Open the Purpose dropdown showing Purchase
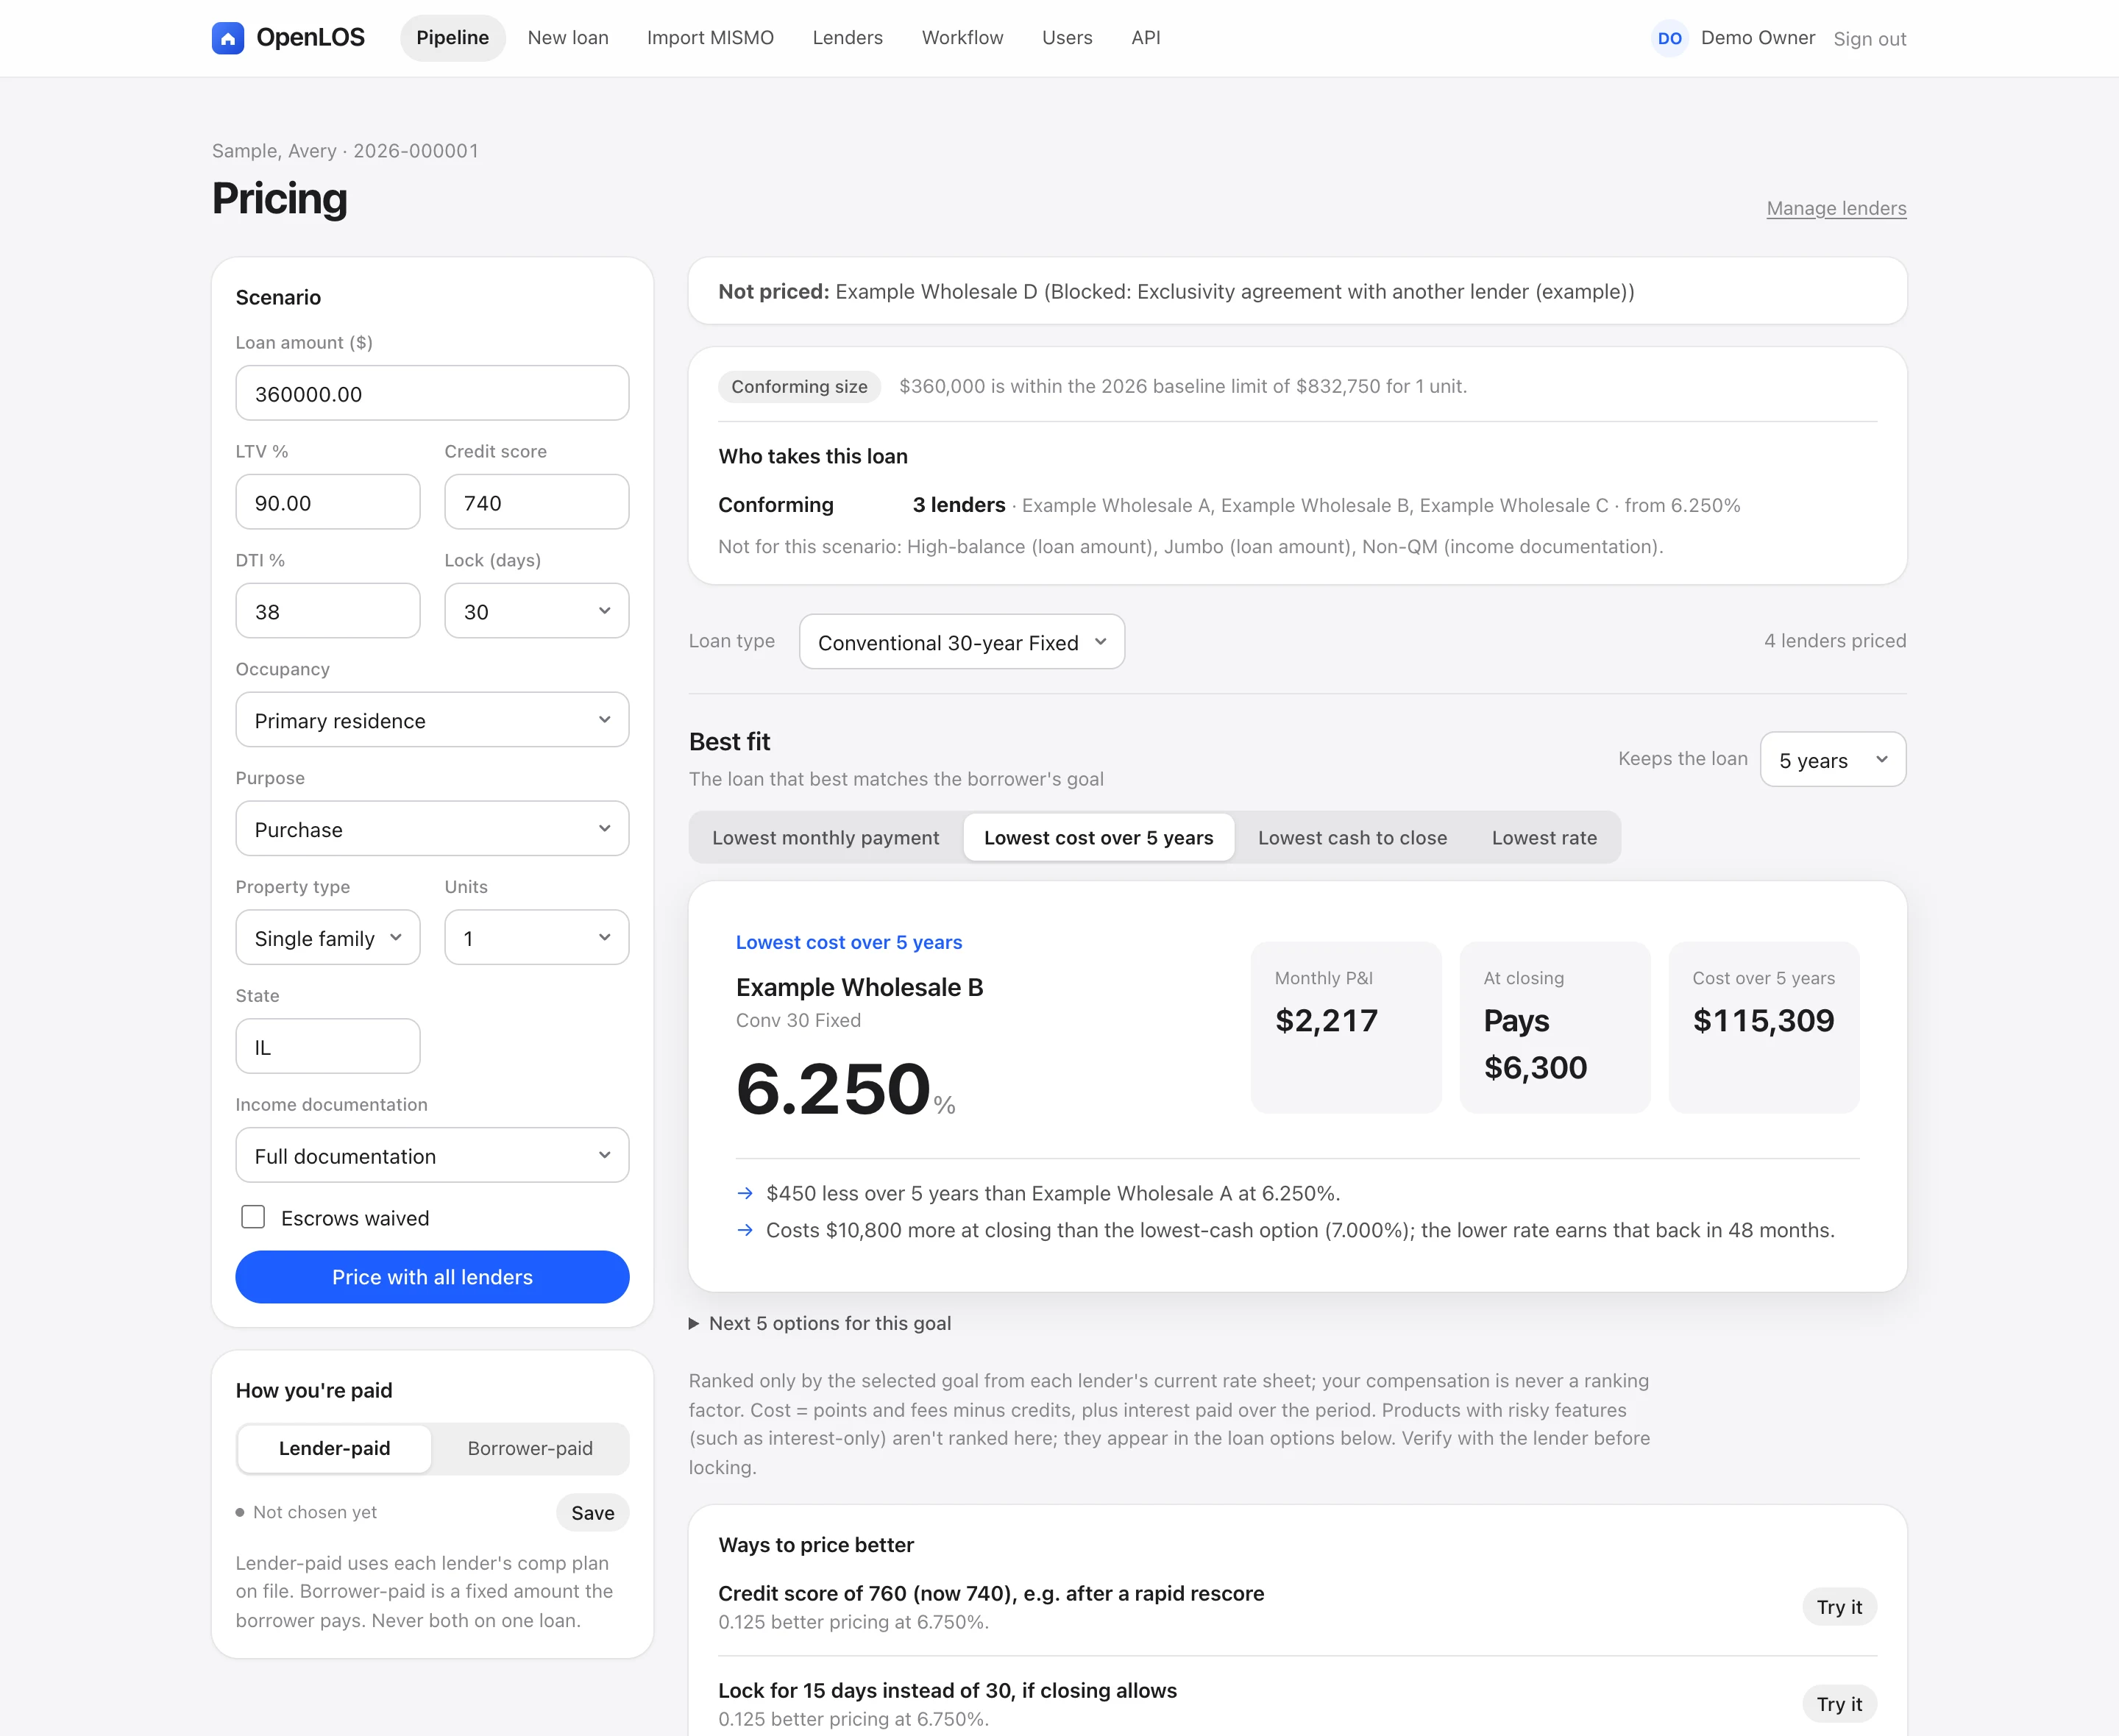Viewport: 2119px width, 1736px height. (432, 829)
